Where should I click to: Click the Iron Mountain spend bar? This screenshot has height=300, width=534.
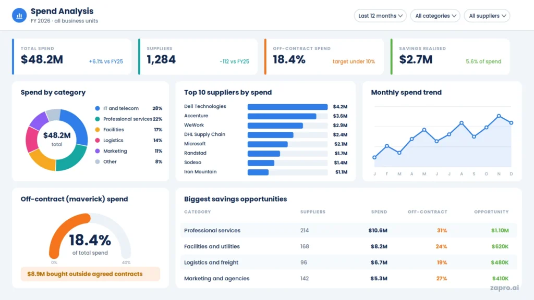(x=258, y=172)
